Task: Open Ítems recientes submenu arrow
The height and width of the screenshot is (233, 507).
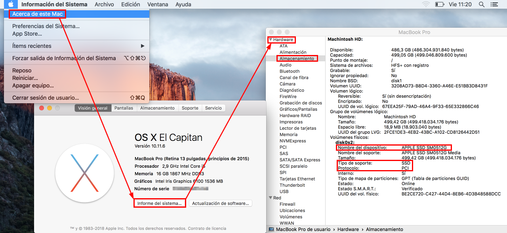Action: point(143,46)
